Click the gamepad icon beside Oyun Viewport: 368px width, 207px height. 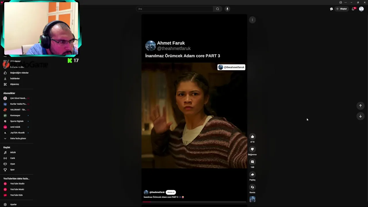pyautogui.click(x=5, y=164)
